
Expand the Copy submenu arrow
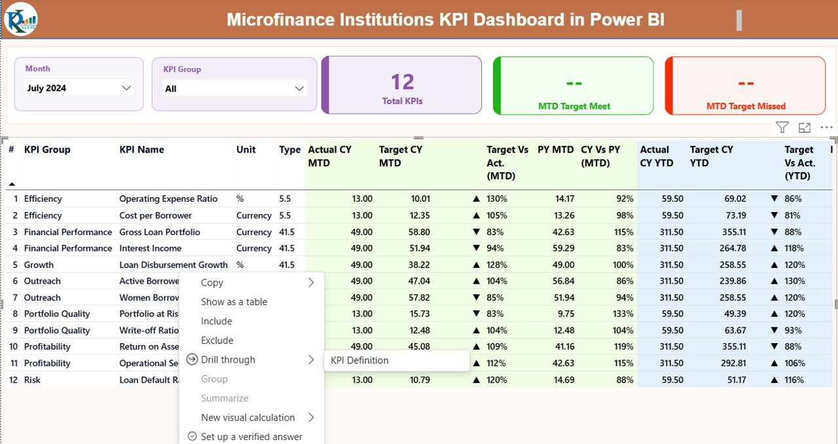[312, 282]
